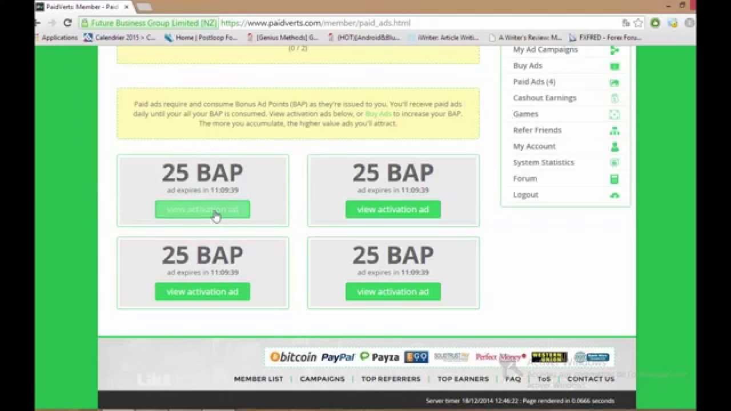
Task: Open the FAQ footer link
Action: click(513, 378)
